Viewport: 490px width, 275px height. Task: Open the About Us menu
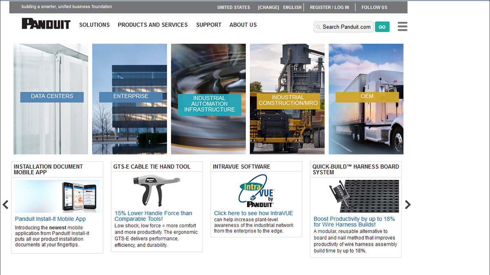[x=243, y=25]
